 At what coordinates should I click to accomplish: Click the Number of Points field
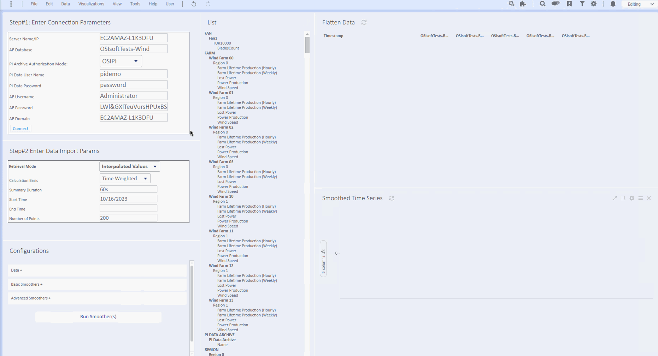click(128, 218)
